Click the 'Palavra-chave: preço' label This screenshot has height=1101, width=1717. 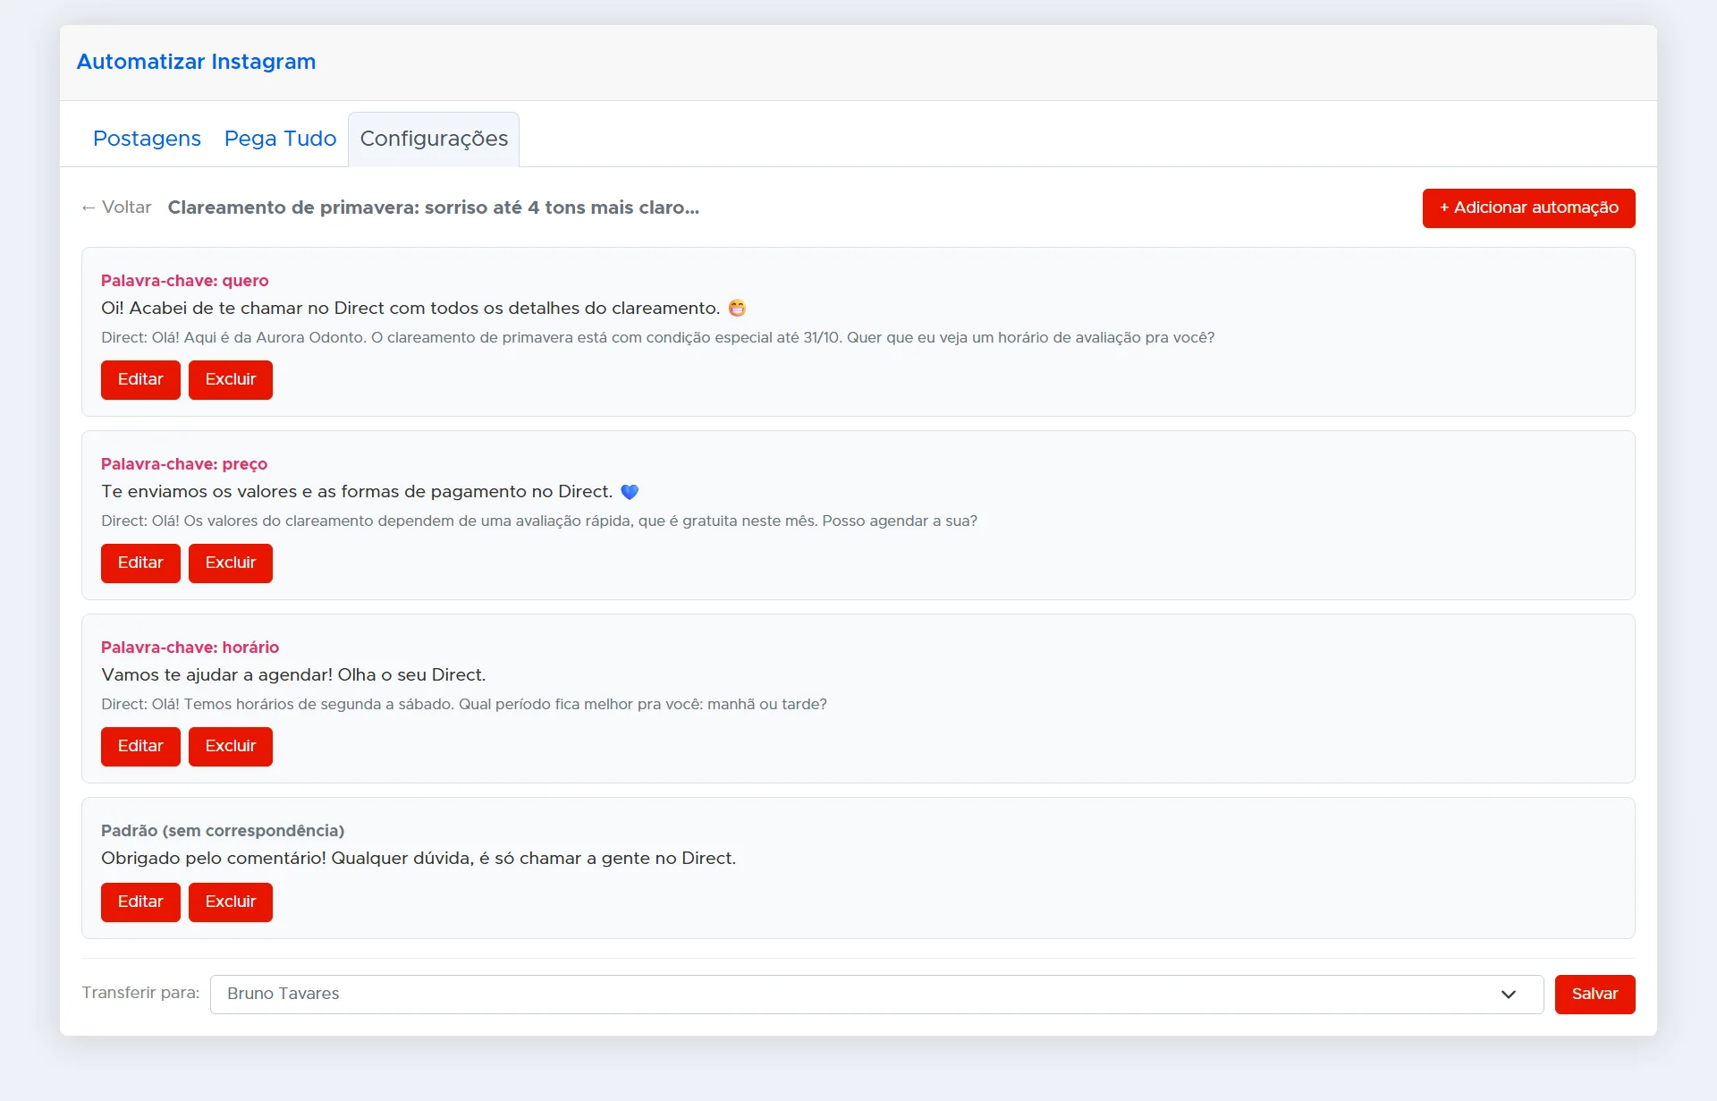tap(184, 464)
